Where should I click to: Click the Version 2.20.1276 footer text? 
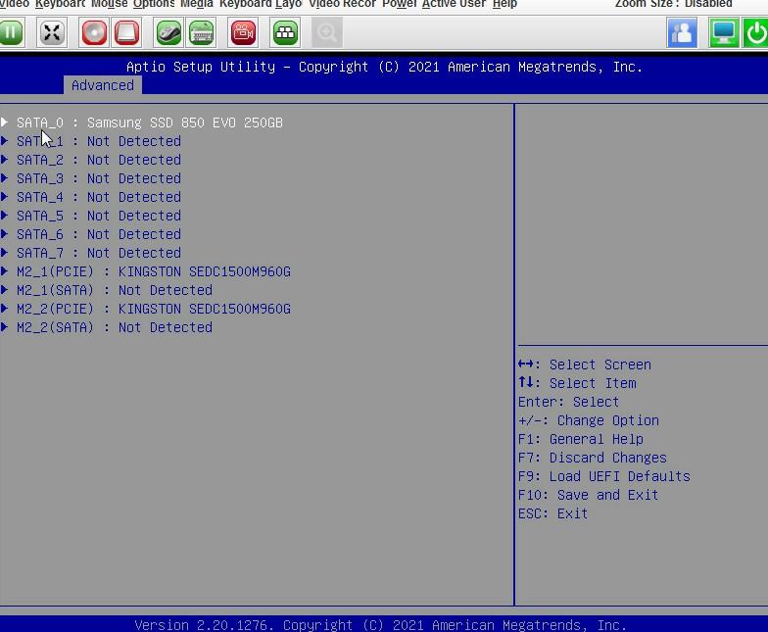coord(380,625)
